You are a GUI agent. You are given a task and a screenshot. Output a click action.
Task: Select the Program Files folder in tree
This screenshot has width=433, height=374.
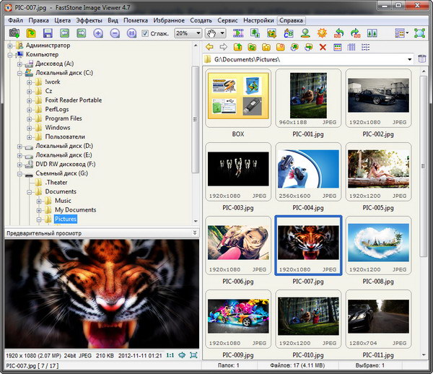point(63,118)
